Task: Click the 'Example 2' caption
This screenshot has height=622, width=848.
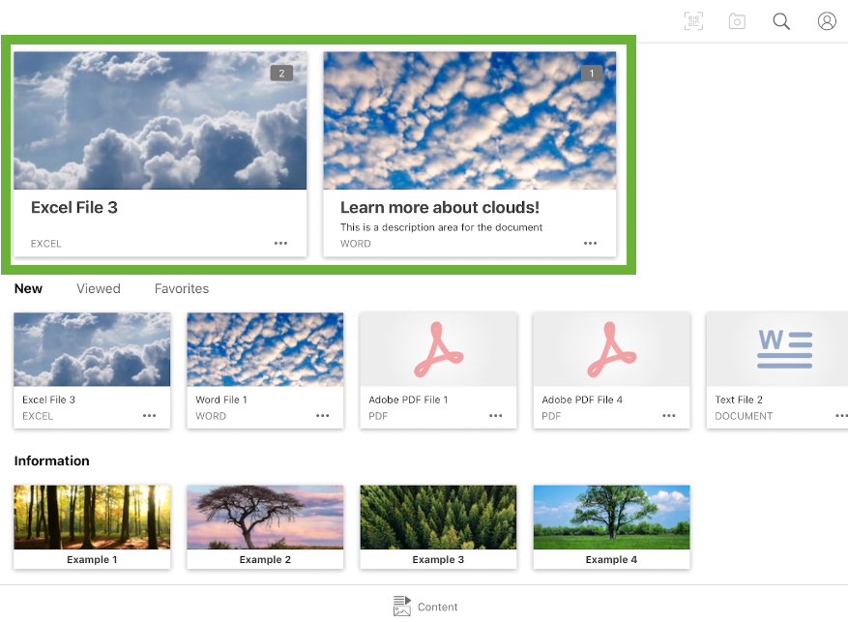Action: coord(265,560)
